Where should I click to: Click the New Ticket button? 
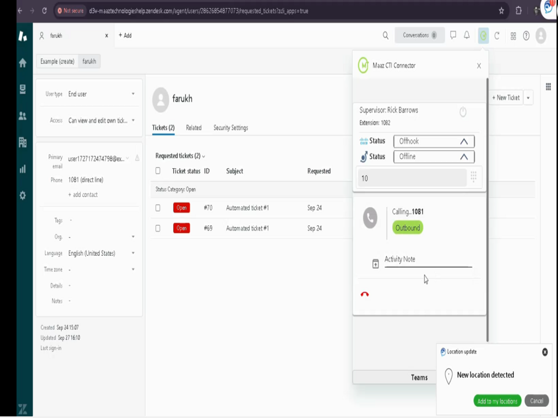506,98
